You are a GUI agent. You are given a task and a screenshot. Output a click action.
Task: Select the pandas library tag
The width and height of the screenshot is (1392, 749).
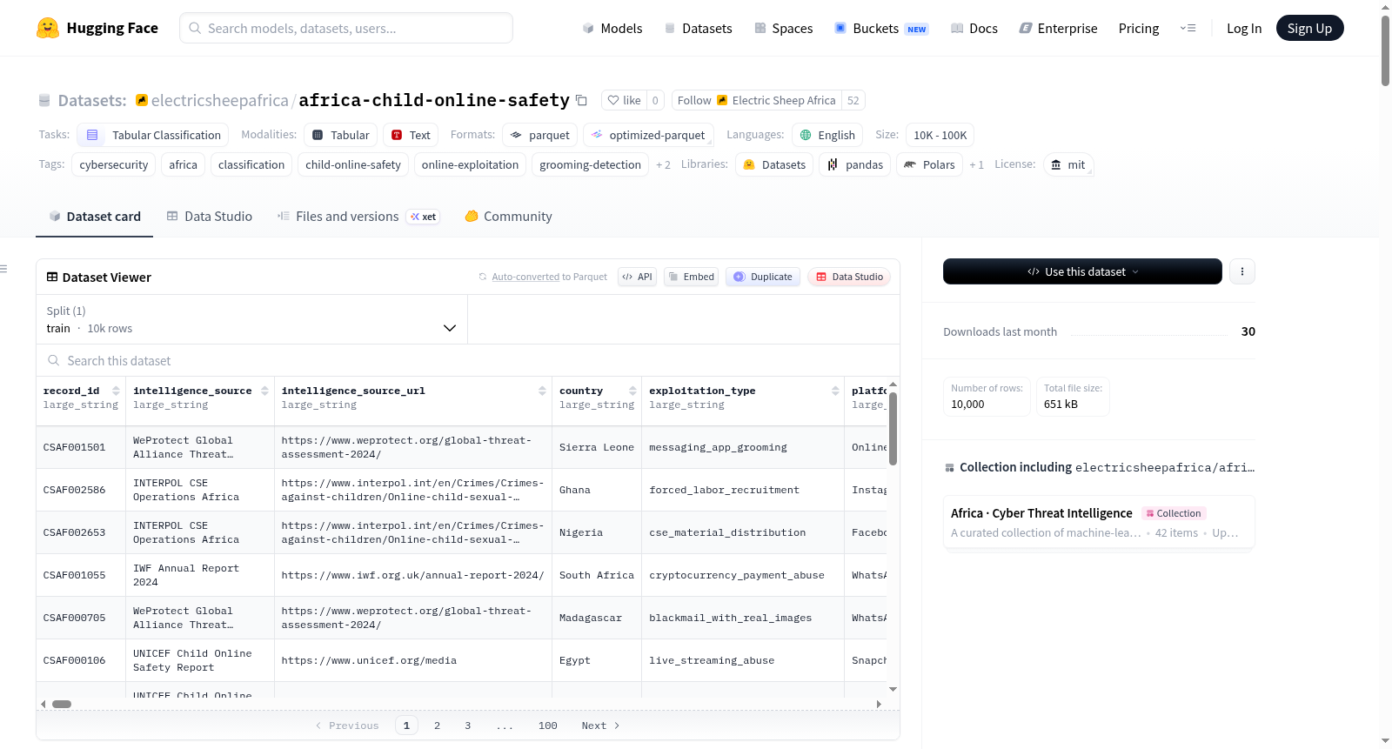pos(854,164)
